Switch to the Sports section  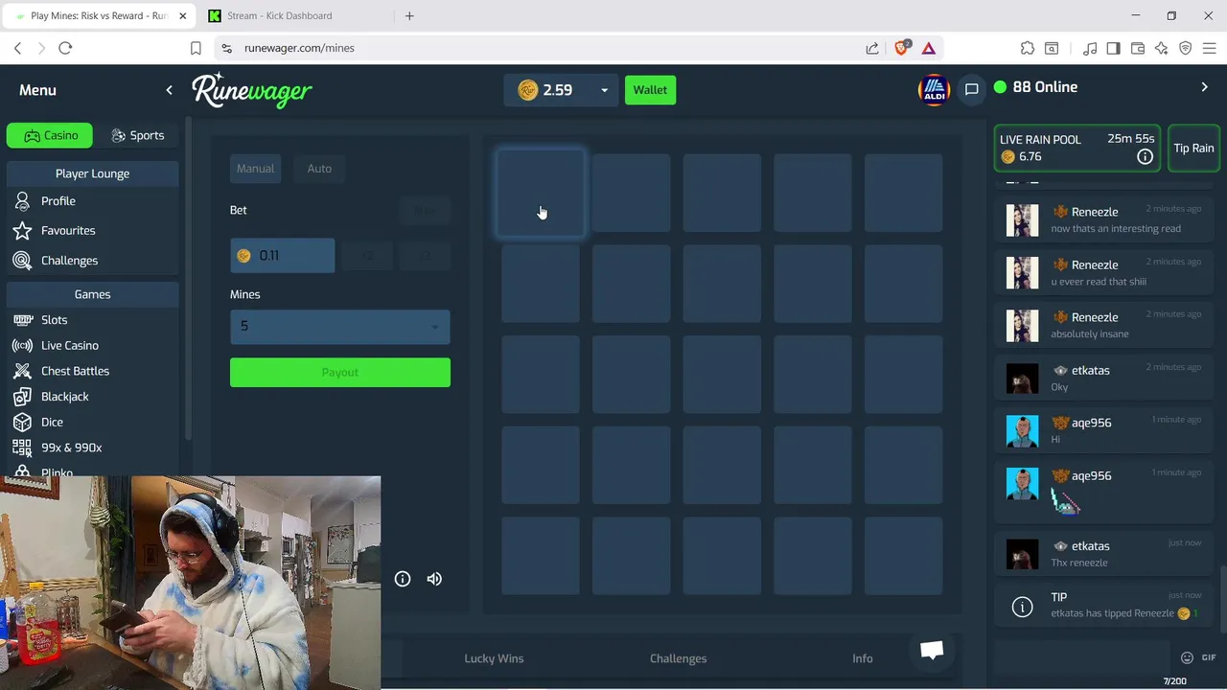click(137, 135)
